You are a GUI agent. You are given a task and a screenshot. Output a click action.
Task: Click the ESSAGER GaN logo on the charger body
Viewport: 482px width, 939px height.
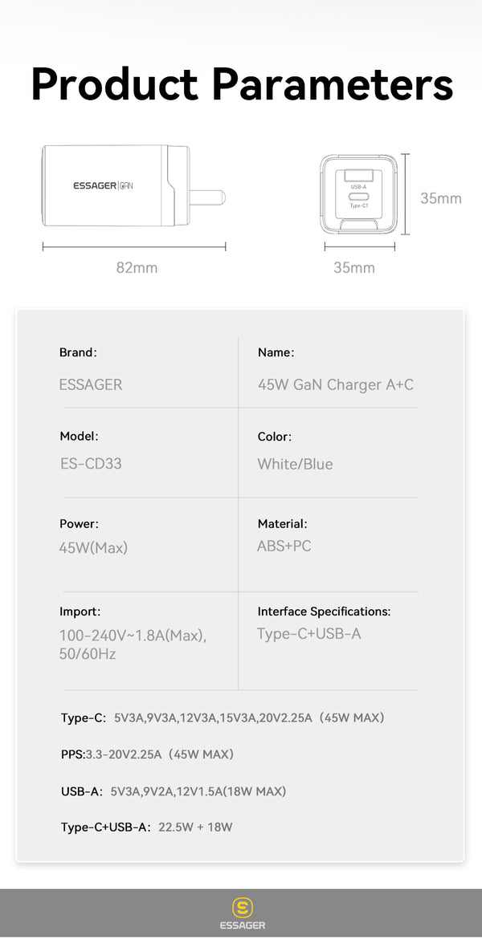click(103, 185)
